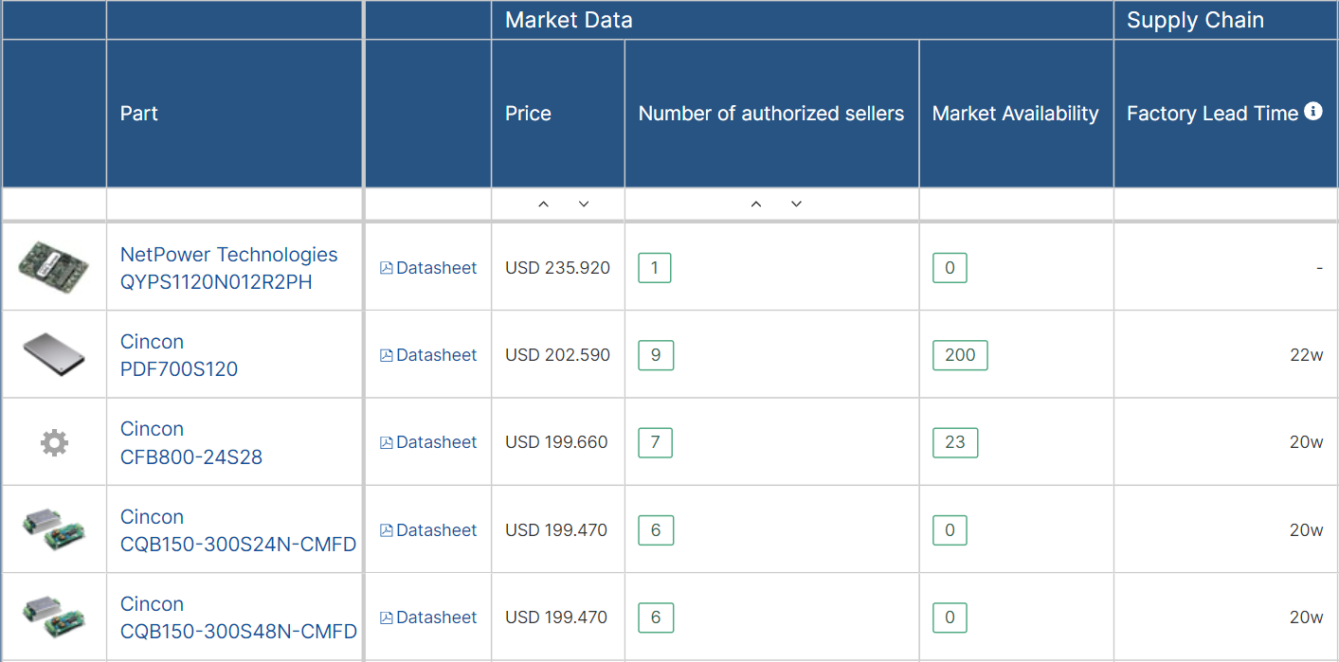Screen dimensions: 1339x662
Task: Click price USD 202.590
Action: coord(557,355)
